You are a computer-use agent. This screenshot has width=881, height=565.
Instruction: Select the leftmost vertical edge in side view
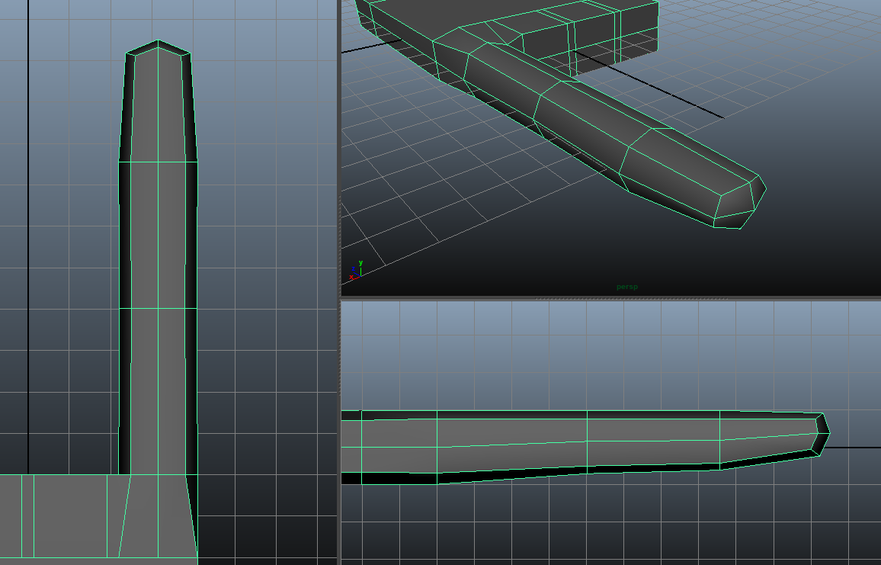click(x=361, y=446)
